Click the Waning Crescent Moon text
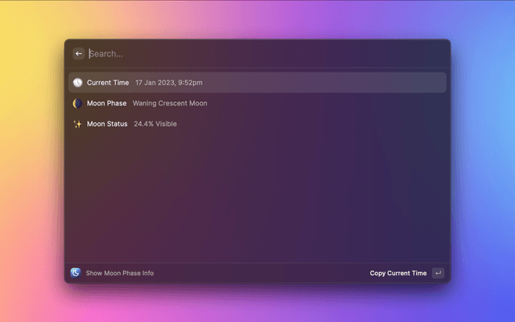The image size is (515, 322). click(171, 104)
